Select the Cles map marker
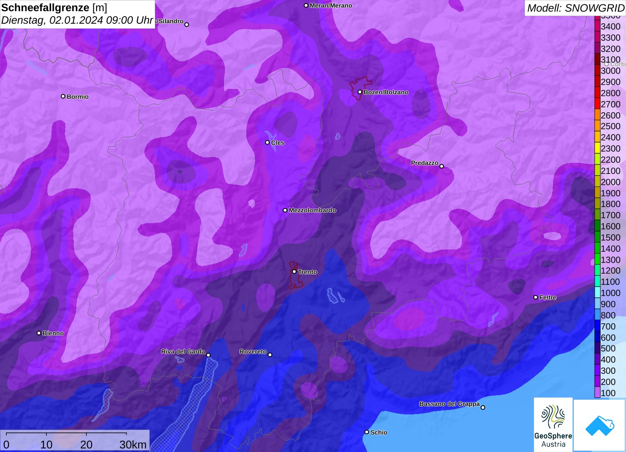This screenshot has width=626, height=452. tap(267, 143)
